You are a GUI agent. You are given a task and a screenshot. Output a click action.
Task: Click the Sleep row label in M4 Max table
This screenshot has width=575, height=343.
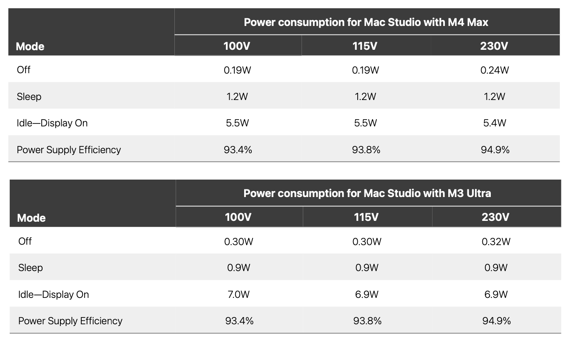[29, 97]
